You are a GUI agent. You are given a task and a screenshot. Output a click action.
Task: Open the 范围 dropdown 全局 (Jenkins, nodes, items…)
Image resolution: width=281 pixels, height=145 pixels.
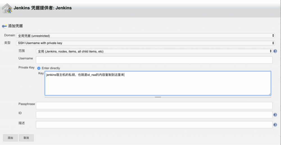pyautogui.click(x=154, y=51)
